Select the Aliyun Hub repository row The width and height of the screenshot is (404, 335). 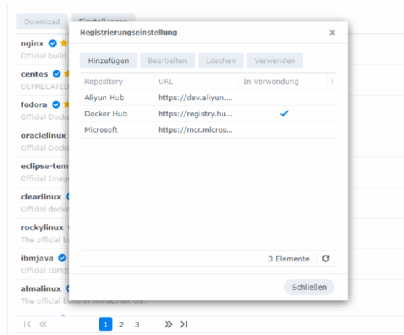208,97
